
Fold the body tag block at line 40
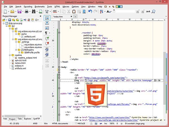tap(59, 67)
